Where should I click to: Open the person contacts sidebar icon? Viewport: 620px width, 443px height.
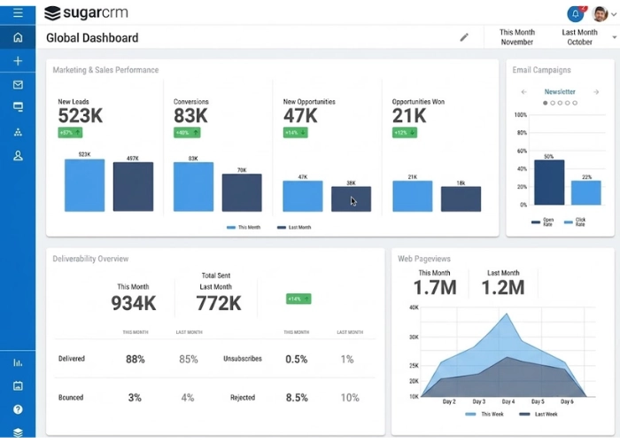click(x=18, y=156)
